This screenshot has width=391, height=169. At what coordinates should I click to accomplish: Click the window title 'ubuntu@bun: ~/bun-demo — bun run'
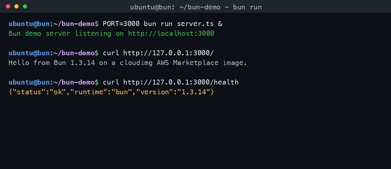tap(196, 7)
